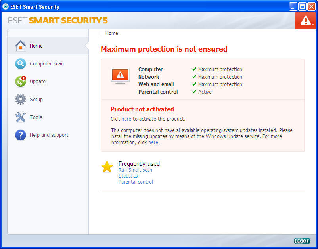Click here to activate the product
318x249 pixels.
(126, 119)
